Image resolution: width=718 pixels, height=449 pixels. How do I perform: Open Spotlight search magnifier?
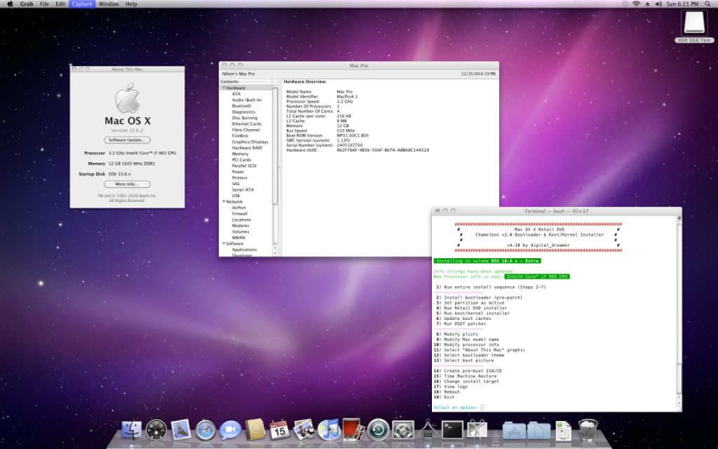[707, 4]
